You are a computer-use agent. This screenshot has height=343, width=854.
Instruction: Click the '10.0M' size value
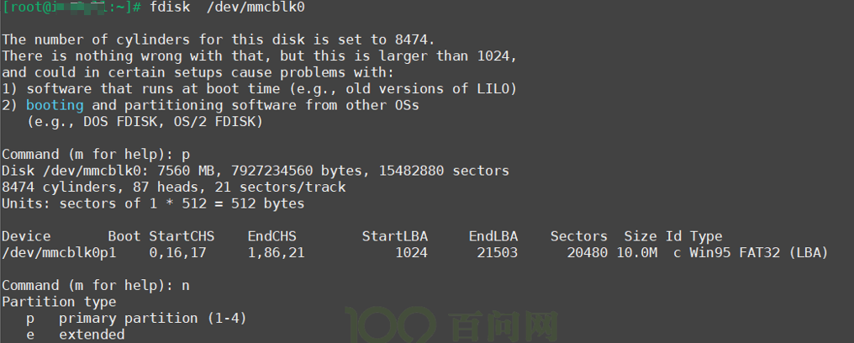coord(637,252)
